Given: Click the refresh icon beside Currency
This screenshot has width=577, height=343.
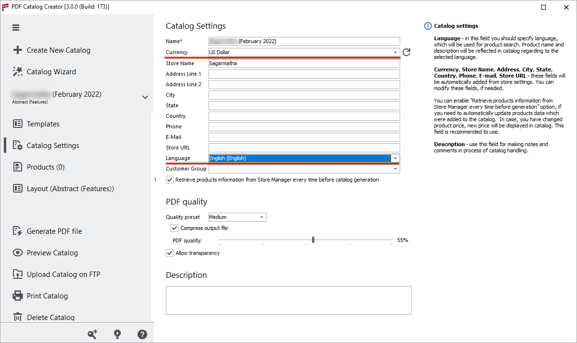Looking at the screenshot, I should pyautogui.click(x=406, y=52).
